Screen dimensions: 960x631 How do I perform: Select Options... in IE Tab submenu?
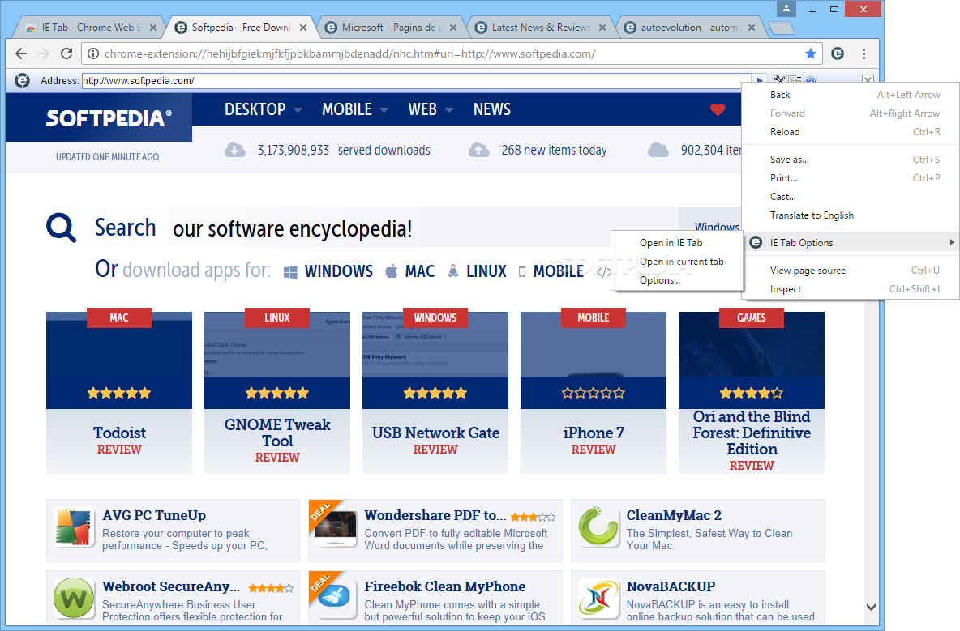point(677,280)
